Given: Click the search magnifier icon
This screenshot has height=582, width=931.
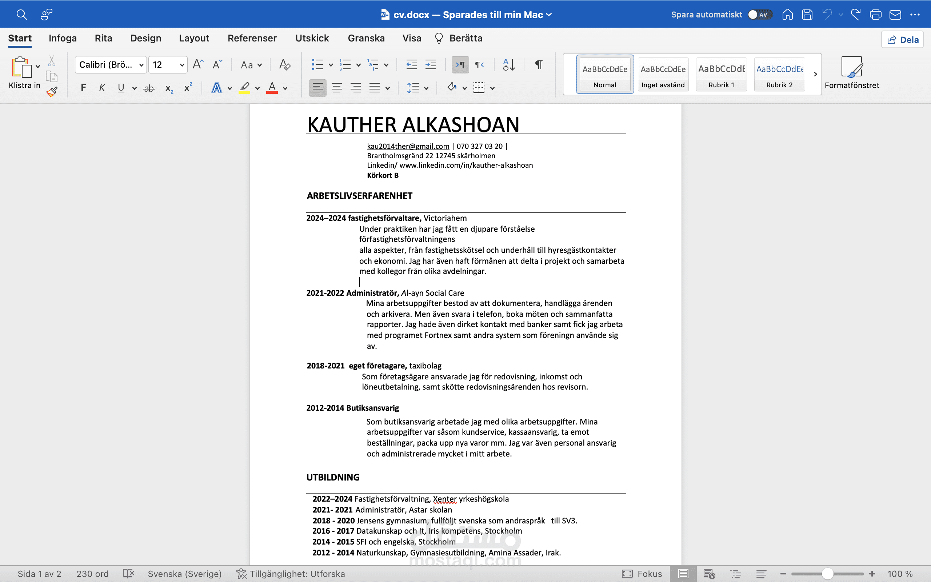Looking at the screenshot, I should 21,15.
